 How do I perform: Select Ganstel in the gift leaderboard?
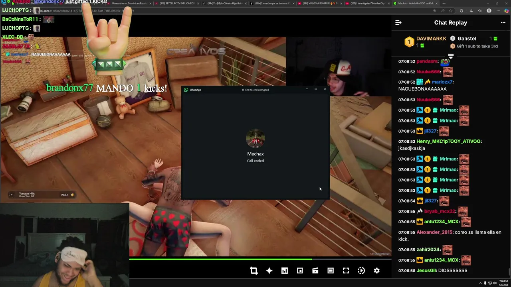(467, 39)
